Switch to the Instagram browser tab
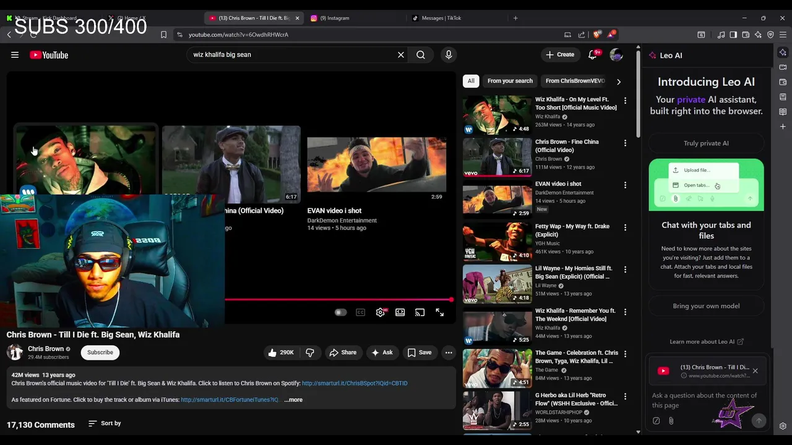792x445 pixels. 356,18
